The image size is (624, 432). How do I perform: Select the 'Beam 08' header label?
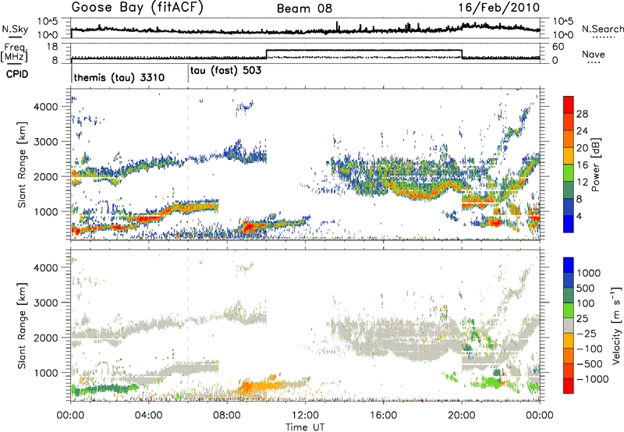pyautogui.click(x=304, y=9)
